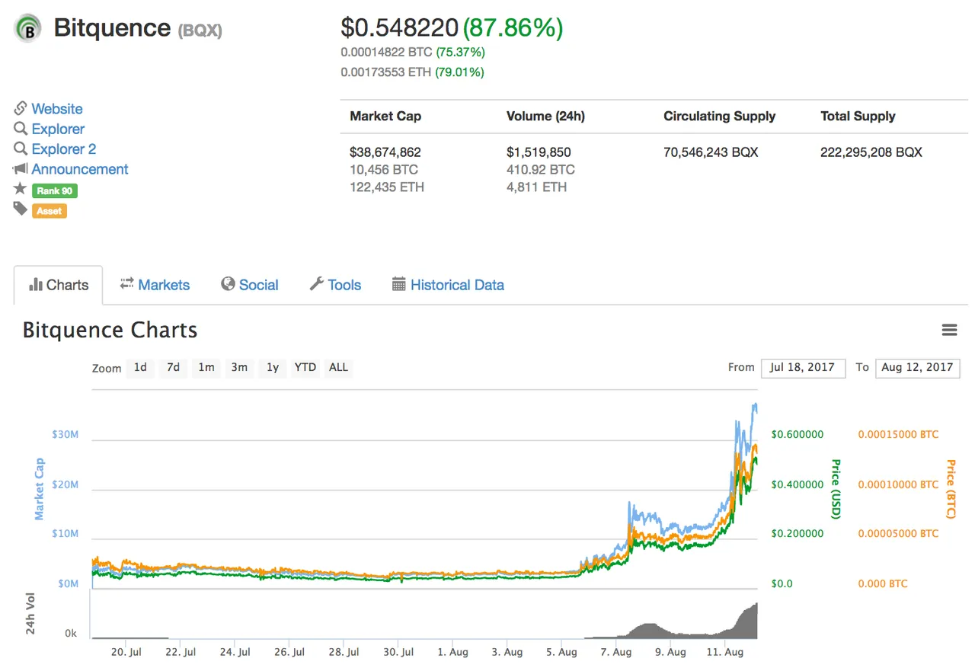The height and width of the screenshot is (671, 975).
Task: Click the 7. Aug date label on chart axis
Action: point(615,652)
